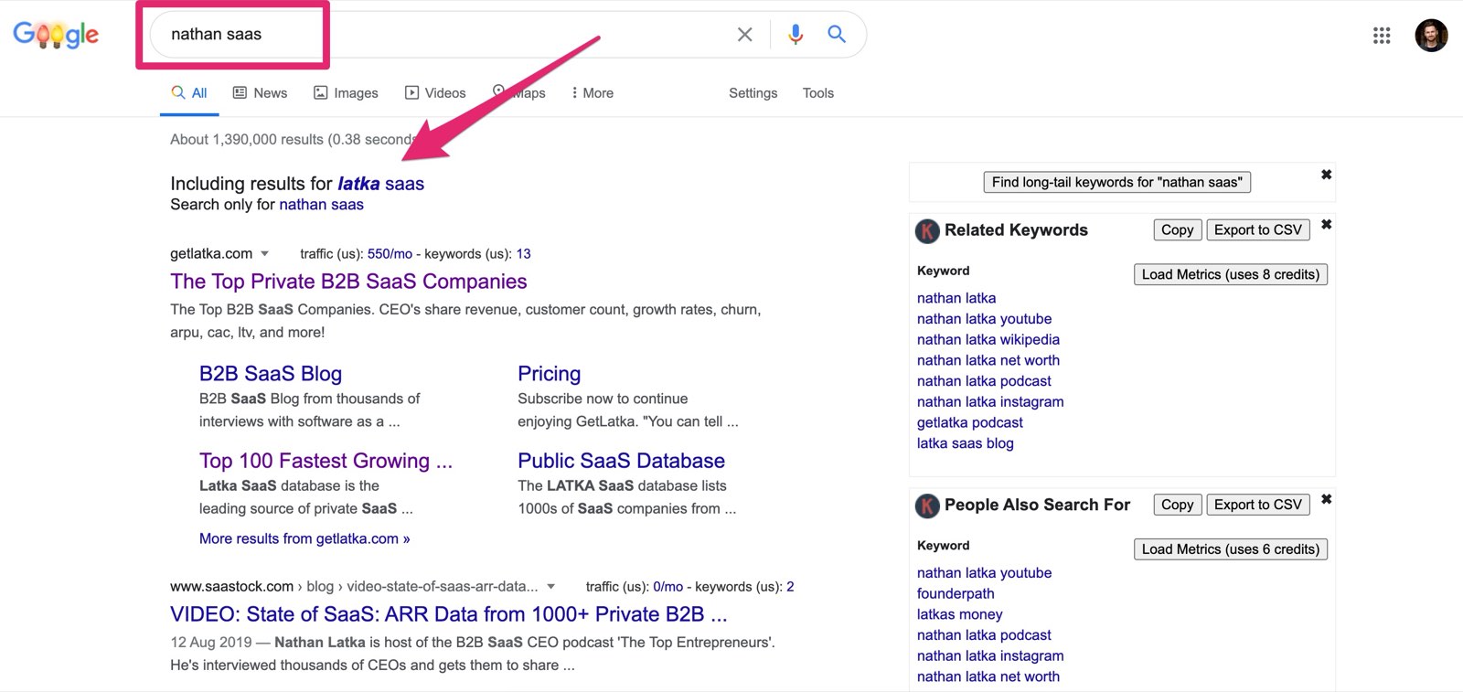Start voice search with the microphone icon
The width and height of the screenshot is (1463, 692).
[x=796, y=35]
